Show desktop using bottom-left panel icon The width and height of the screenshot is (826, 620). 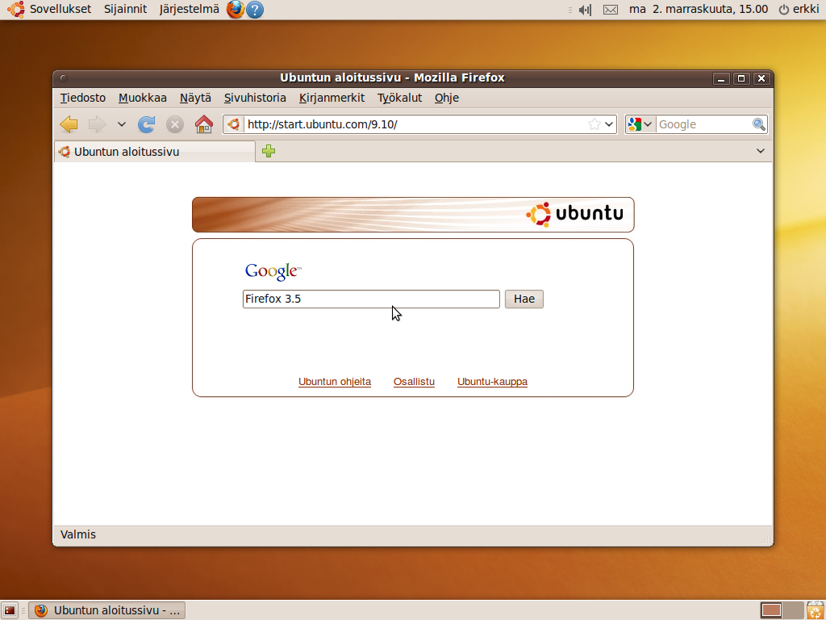(10, 610)
